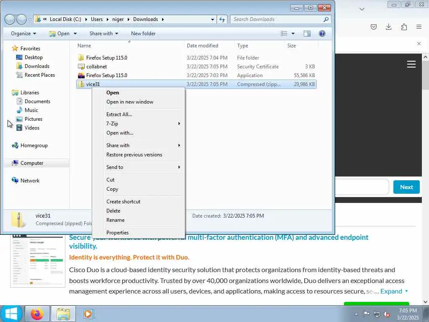
Task: Choose Properties from context menu
Action: pos(117,232)
